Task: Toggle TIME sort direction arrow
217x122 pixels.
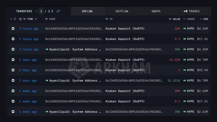Action: point(36,19)
